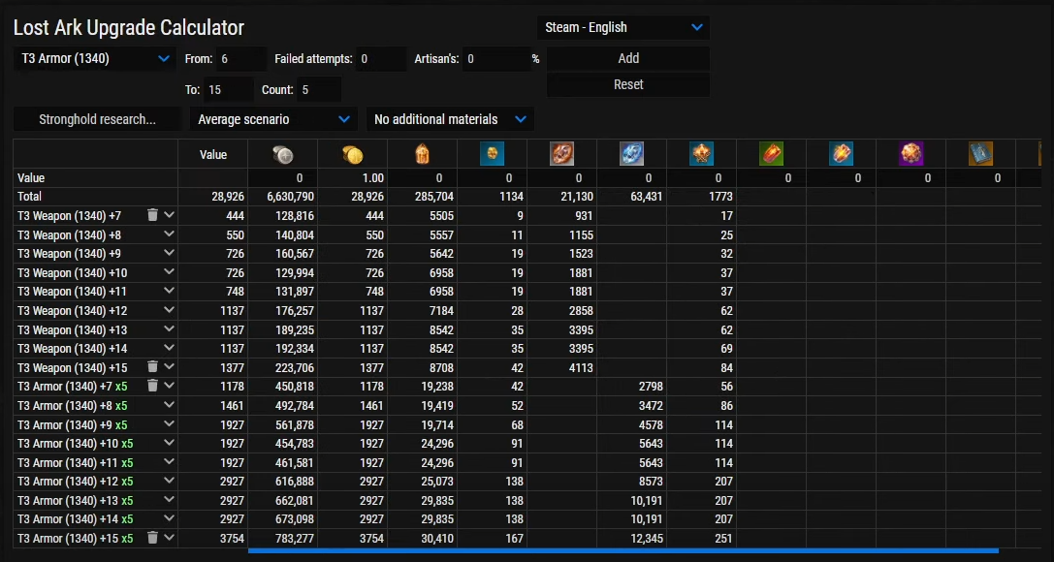Expand the T3 Armor (1340) +13 row chevron
Viewport: 1054px width, 562px height.
[169, 500]
